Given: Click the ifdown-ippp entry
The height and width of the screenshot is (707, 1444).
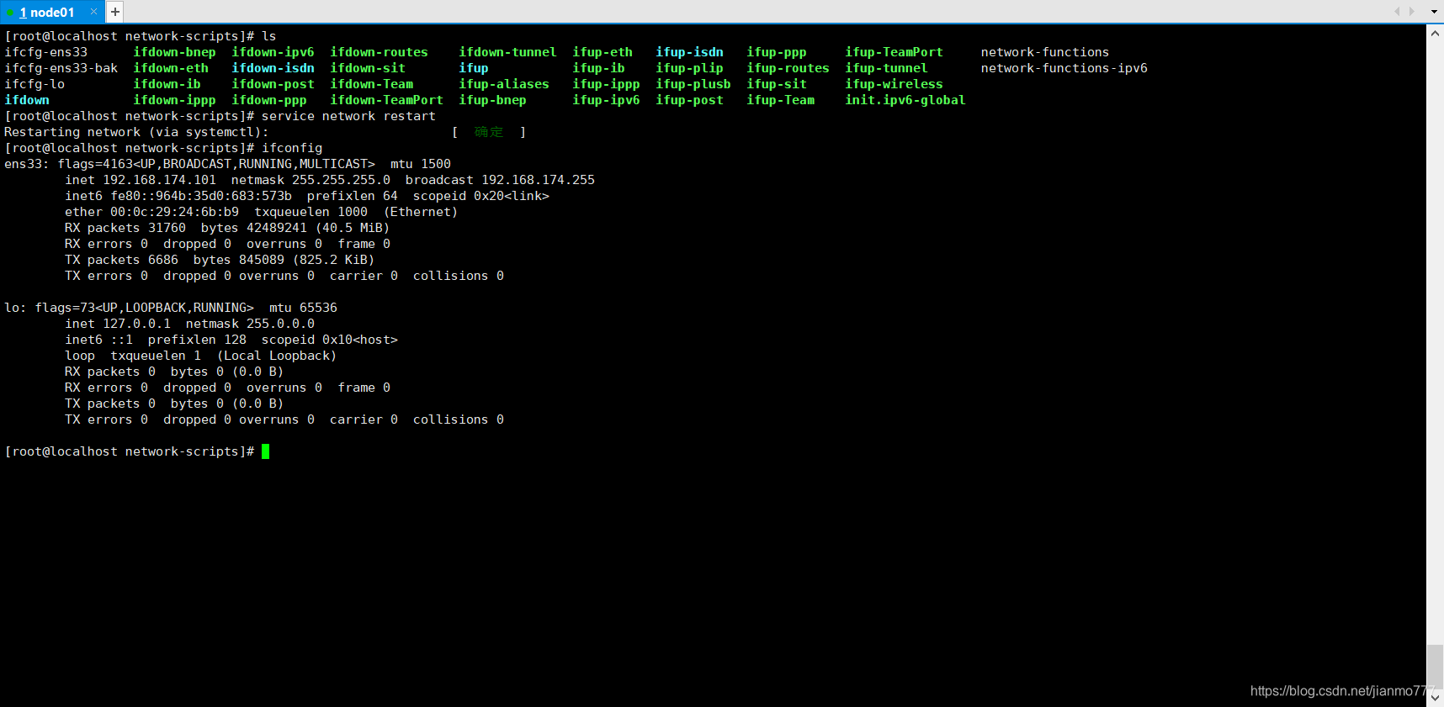Looking at the screenshot, I should [174, 100].
